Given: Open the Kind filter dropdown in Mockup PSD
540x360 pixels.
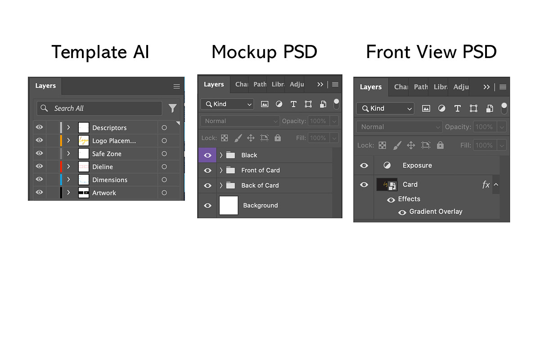Looking at the screenshot, I should click(x=227, y=104).
